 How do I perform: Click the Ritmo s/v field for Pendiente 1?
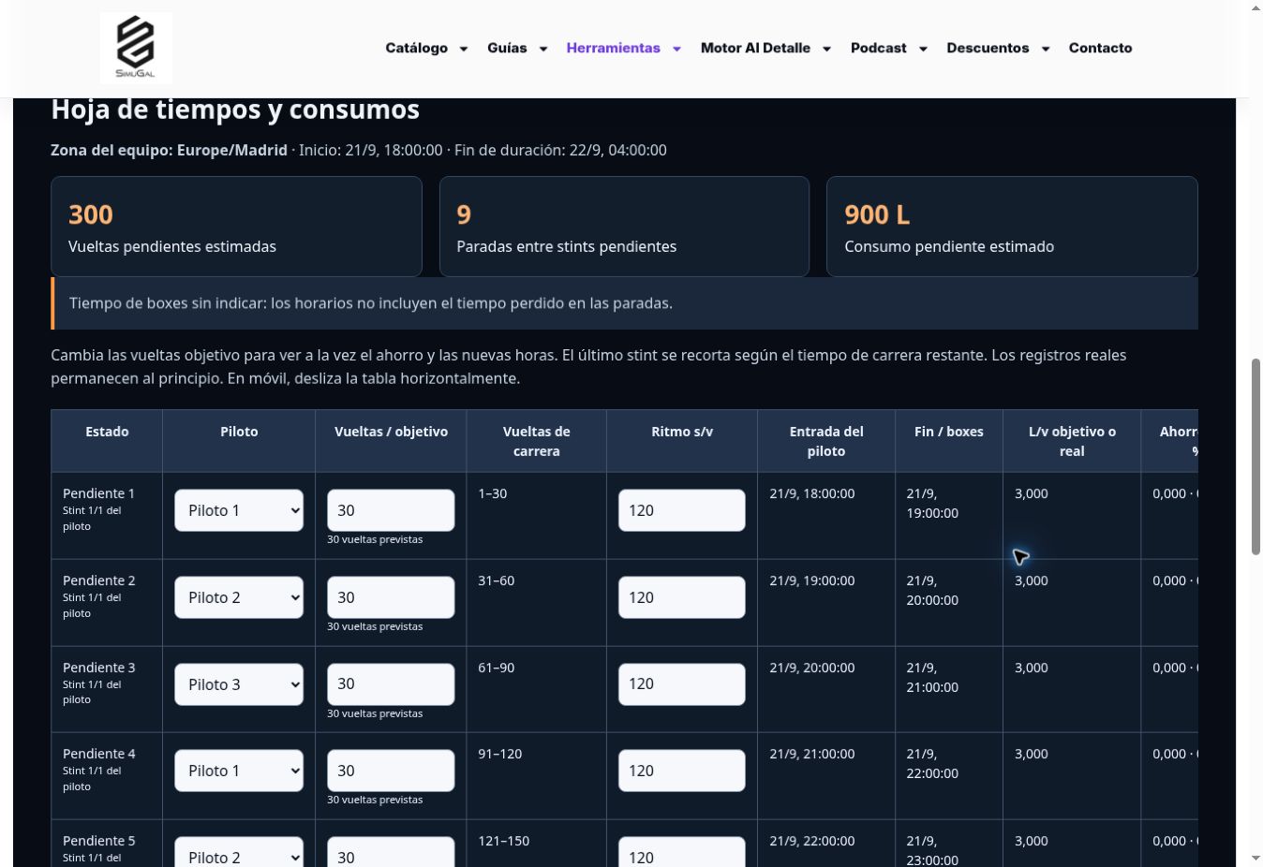[682, 510]
